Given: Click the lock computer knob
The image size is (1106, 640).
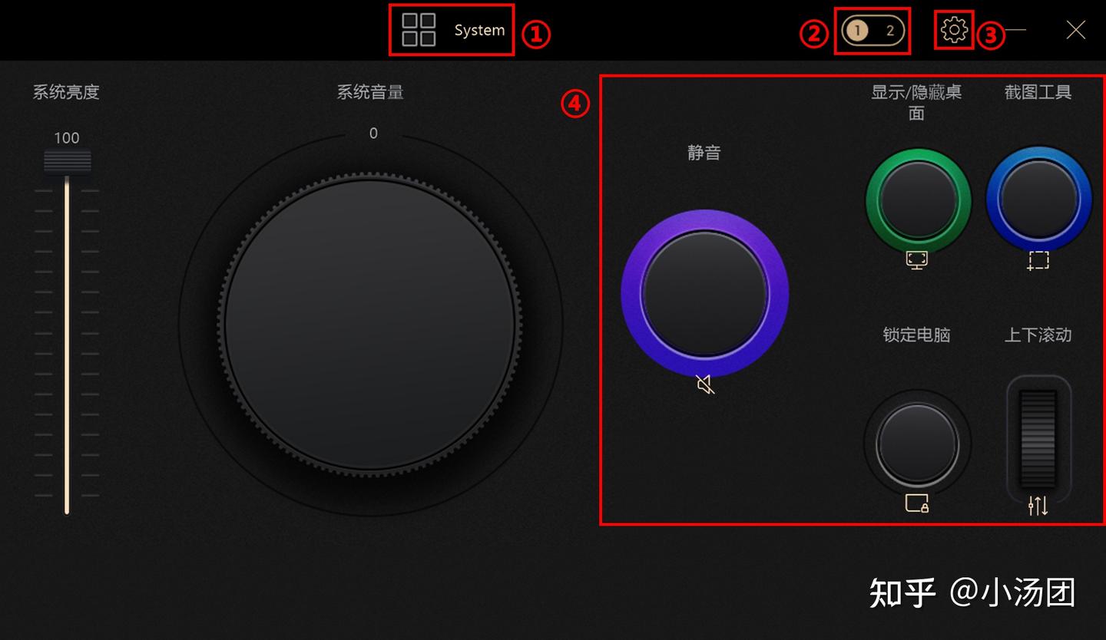Looking at the screenshot, I should click(x=917, y=443).
